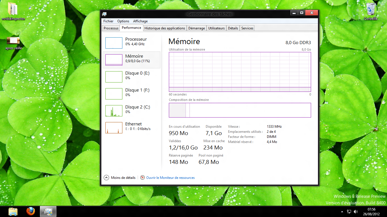Select the Processeur performance graph thumbnail

click(114, 43)
